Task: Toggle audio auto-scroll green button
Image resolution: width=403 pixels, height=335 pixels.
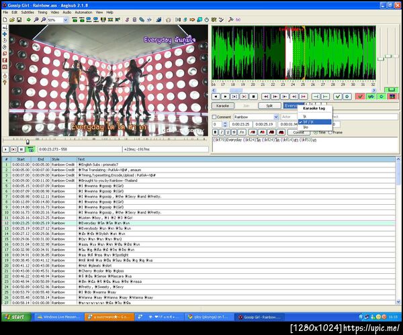Action: point(382,97)
